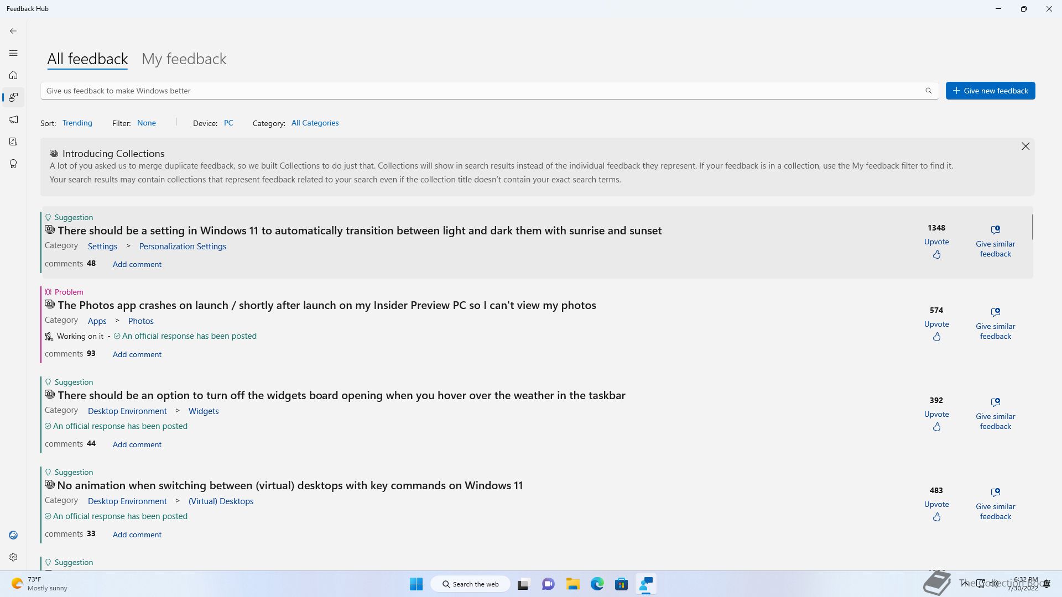Give similar feedback for Photos app crash
Image resolution: width=1062 pixels, height=597 pixels.
(996, 324)
